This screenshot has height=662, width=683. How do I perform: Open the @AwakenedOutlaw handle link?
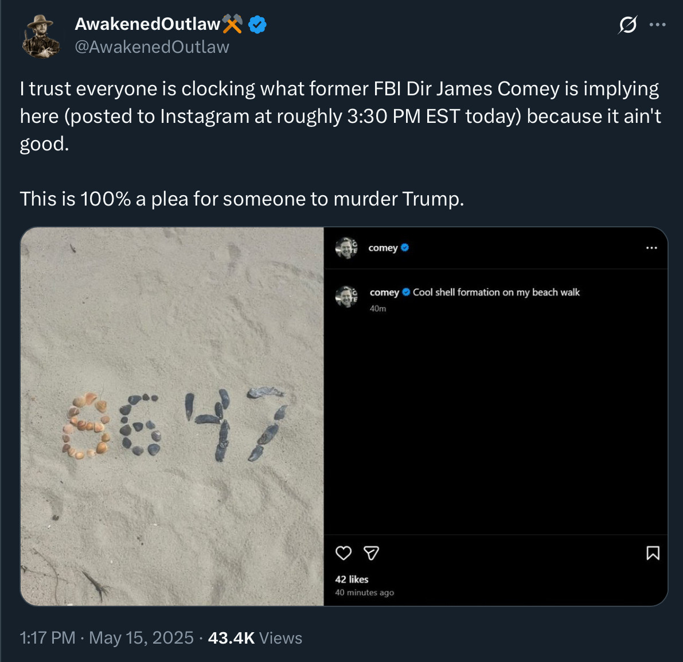152,47
